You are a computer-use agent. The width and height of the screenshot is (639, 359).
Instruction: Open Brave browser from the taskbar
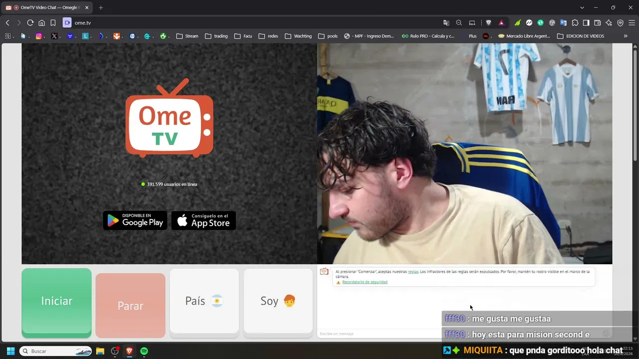point(129,351)
